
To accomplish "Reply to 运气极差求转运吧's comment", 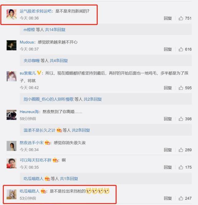I will (x=168, y=18).
